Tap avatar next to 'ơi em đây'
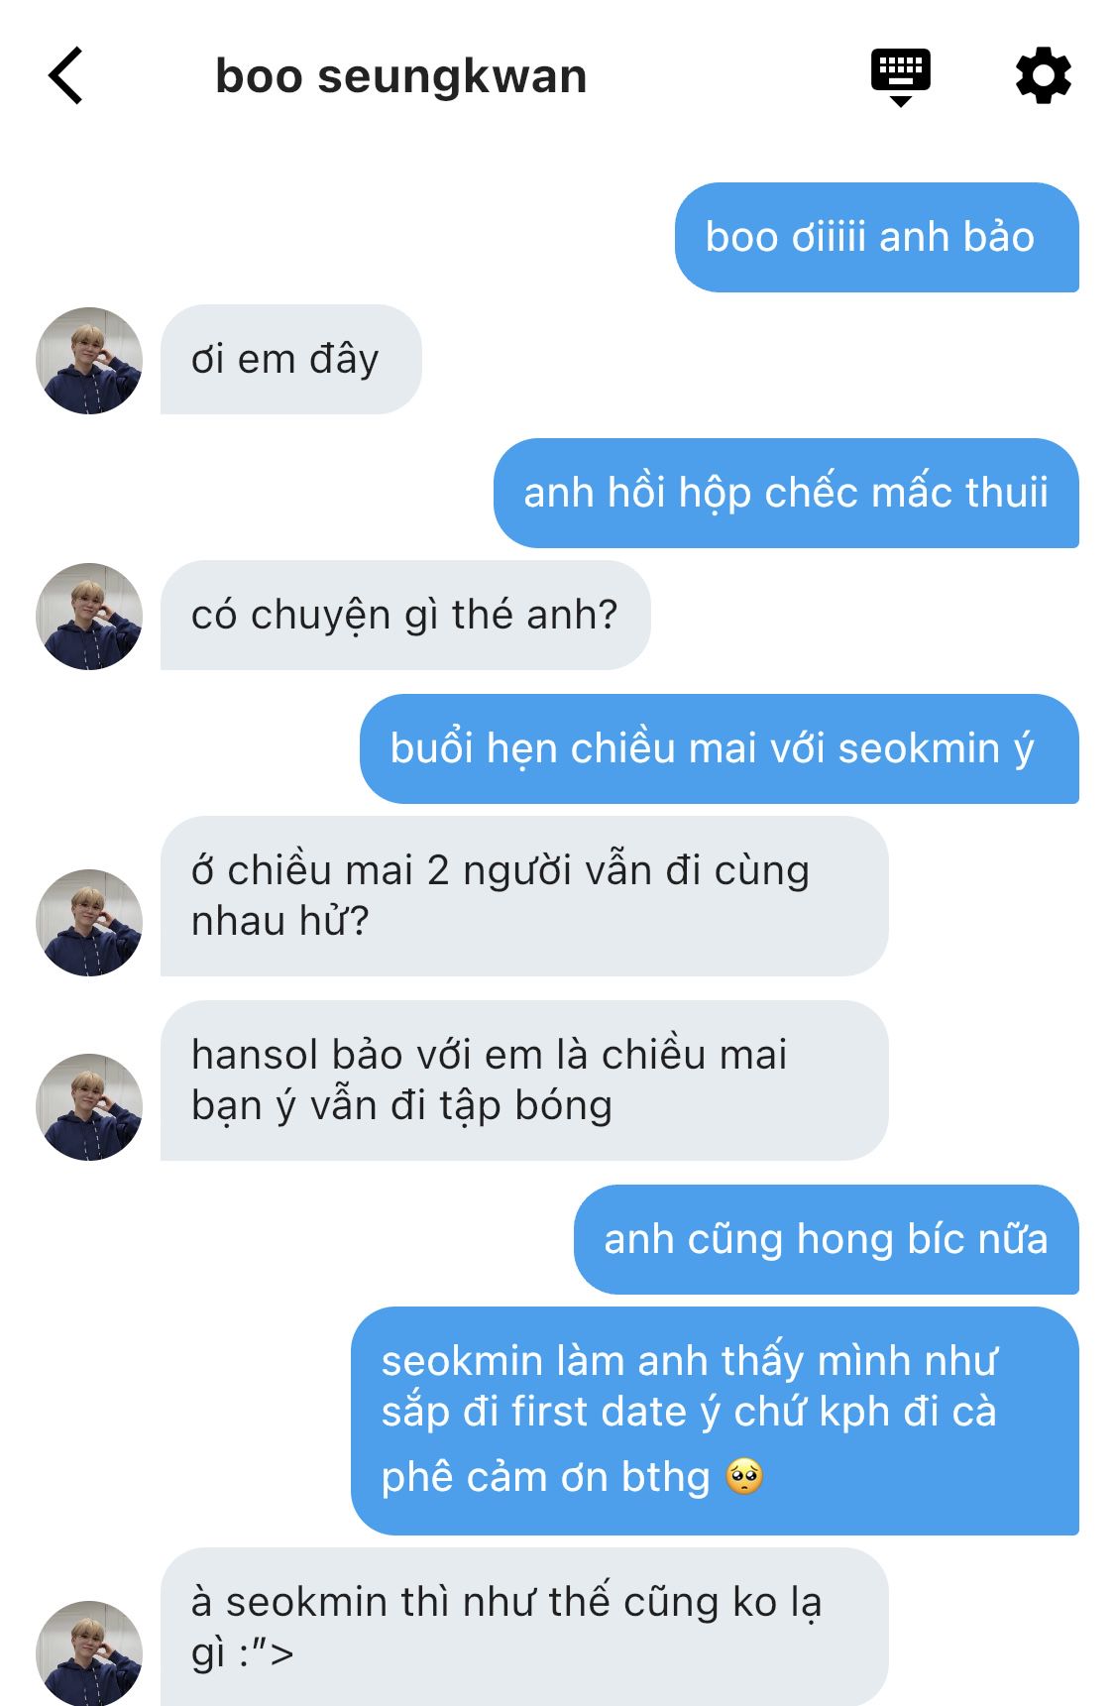The width and height of the screenshot is (1115, 1706). pos(89,360)
